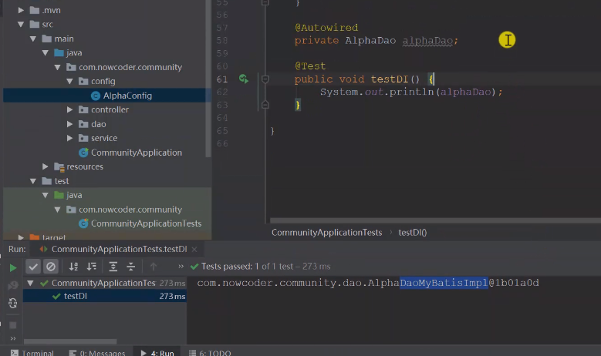Rerun tests with the green play button

12,267
